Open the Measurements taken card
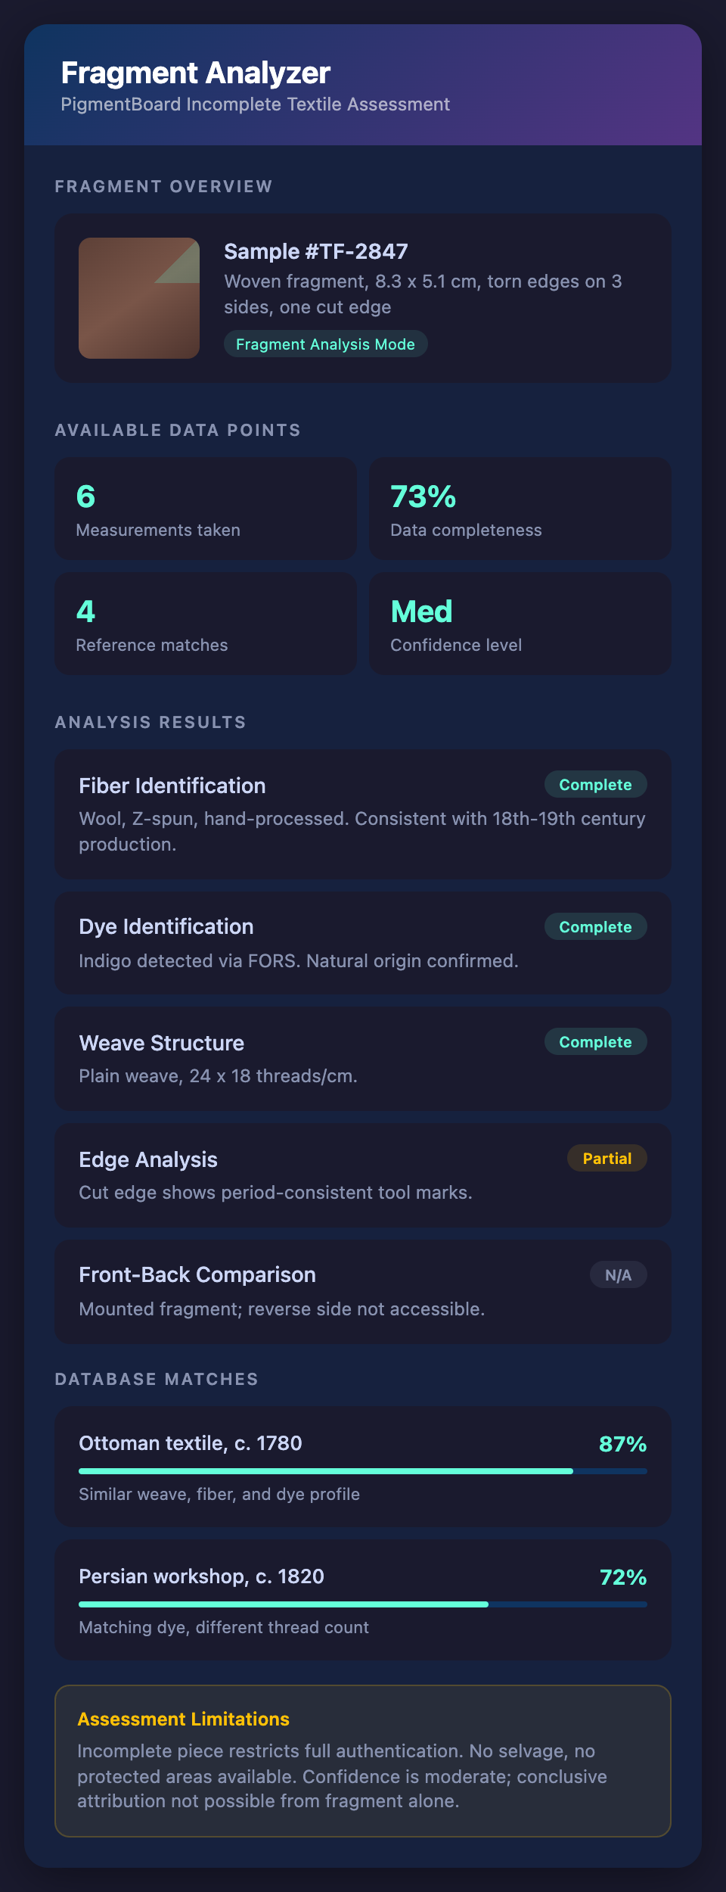726x1892 pixels. pyautogui.click(x=206, y=509)
